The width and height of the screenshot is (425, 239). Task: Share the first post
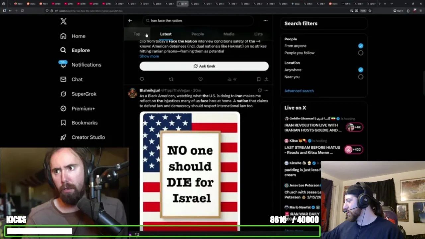(x=266, y=79)
